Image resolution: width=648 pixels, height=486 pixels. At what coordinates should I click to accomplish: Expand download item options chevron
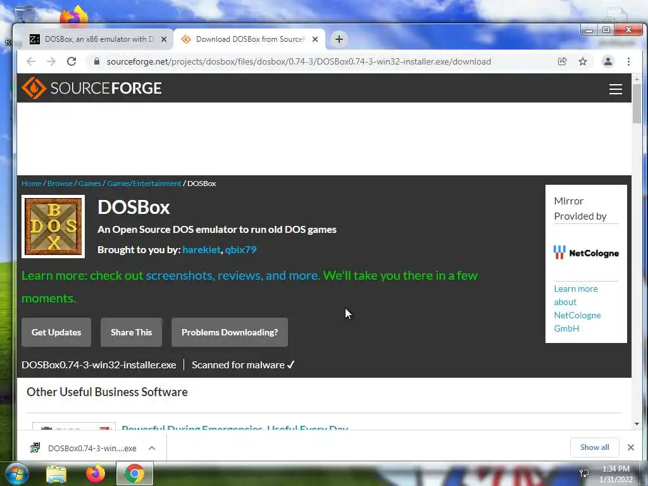(x=152, y=448)
